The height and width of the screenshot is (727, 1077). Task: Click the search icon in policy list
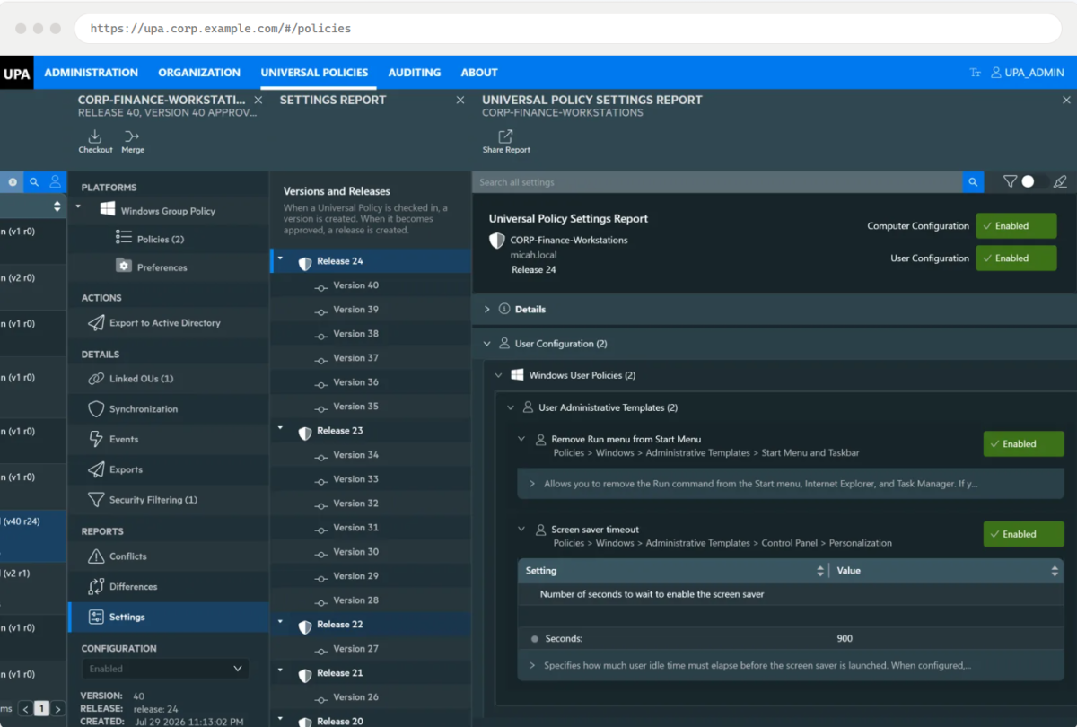(34, 182)
